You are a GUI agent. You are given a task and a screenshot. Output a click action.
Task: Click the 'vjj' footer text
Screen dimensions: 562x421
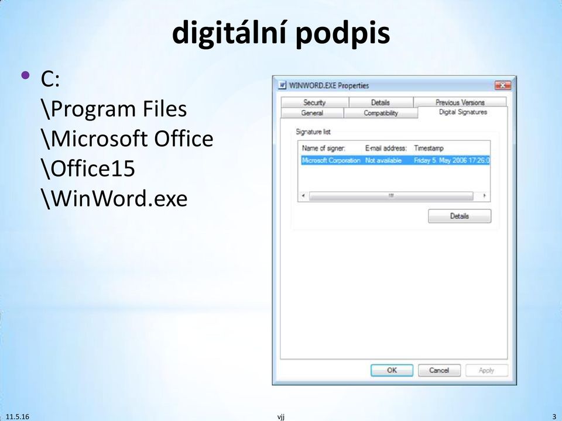click(x=281, y=417)
